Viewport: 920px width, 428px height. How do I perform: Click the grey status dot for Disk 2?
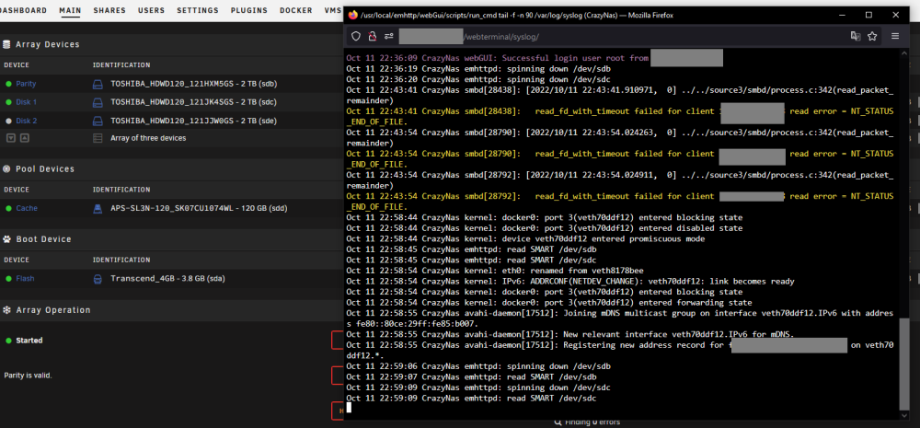pos(9,121)
